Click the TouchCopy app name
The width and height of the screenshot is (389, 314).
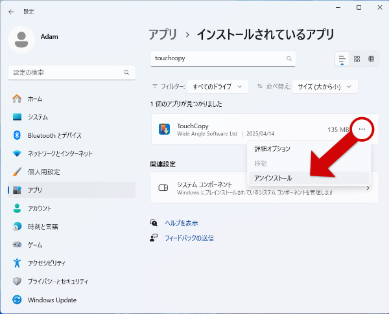point(193,126)
